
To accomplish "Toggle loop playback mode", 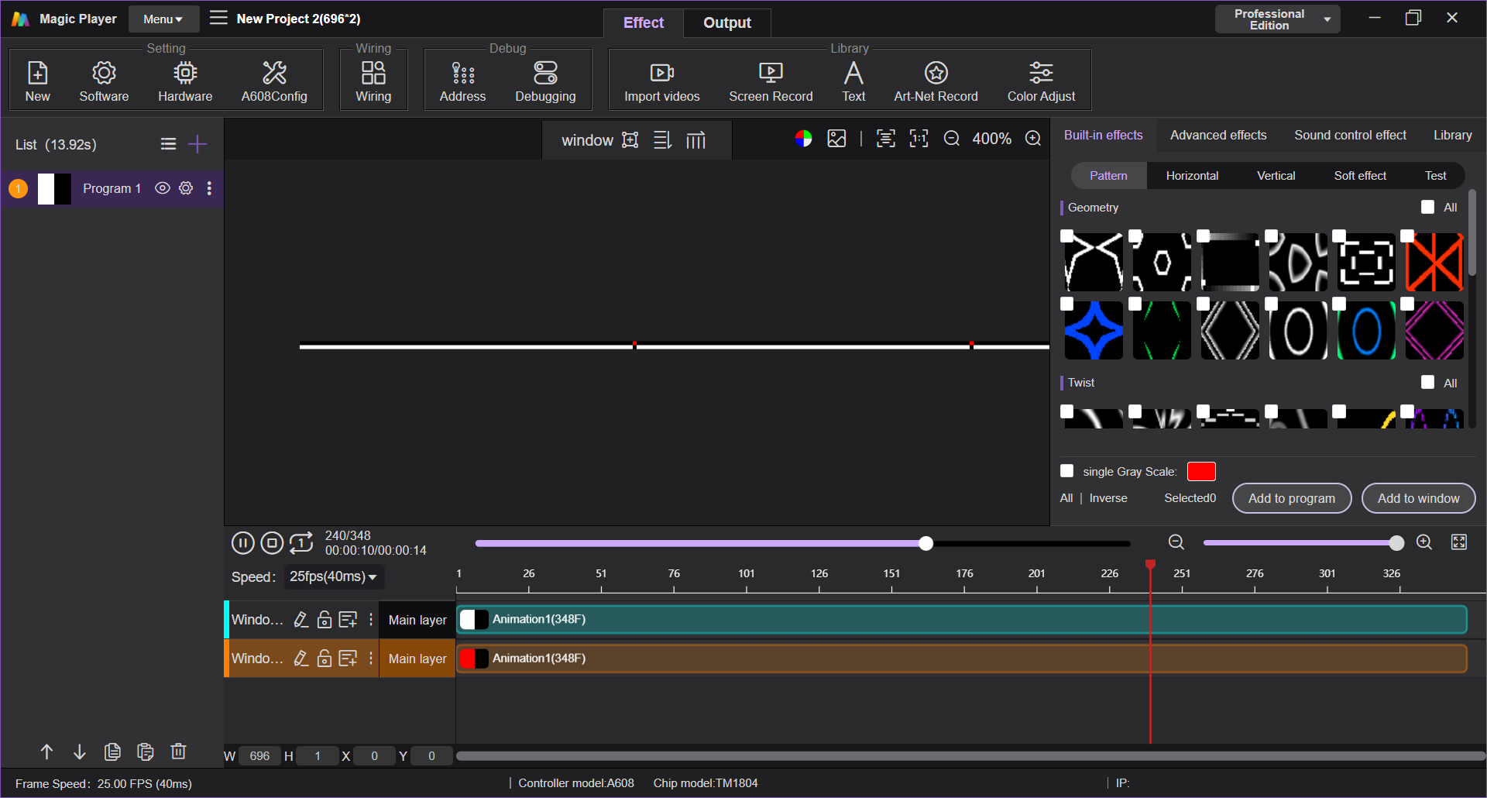I will pyautogui.click(x=301, y=543).
